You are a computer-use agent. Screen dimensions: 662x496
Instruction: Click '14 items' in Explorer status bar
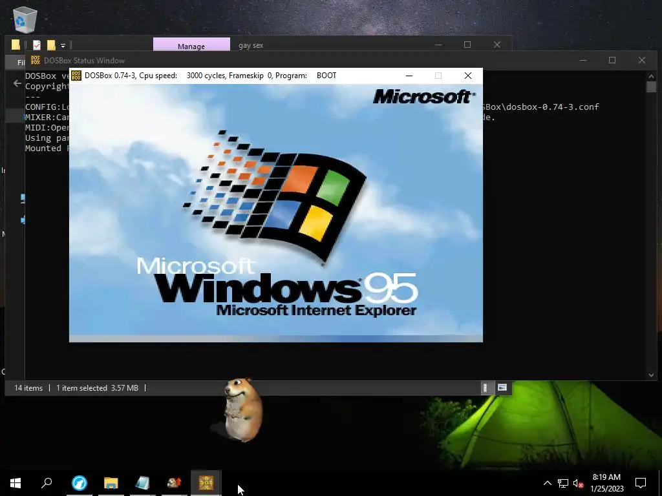(28, 388)
